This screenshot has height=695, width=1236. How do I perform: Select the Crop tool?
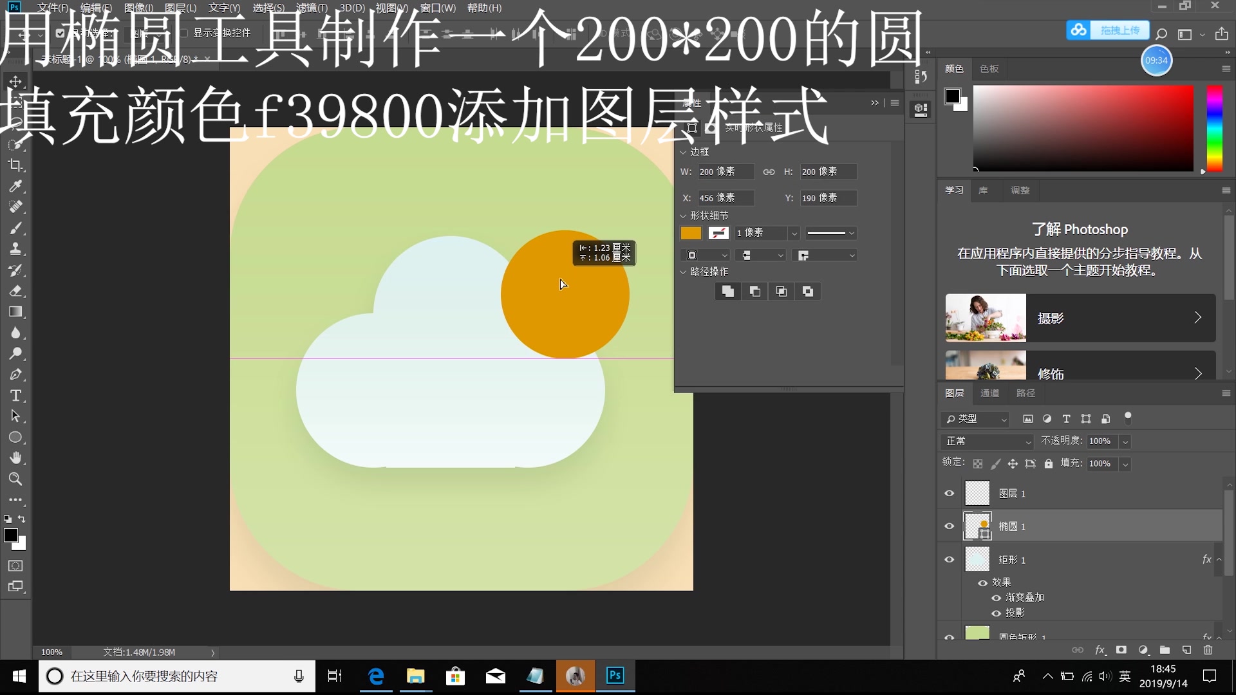(15, 165)
